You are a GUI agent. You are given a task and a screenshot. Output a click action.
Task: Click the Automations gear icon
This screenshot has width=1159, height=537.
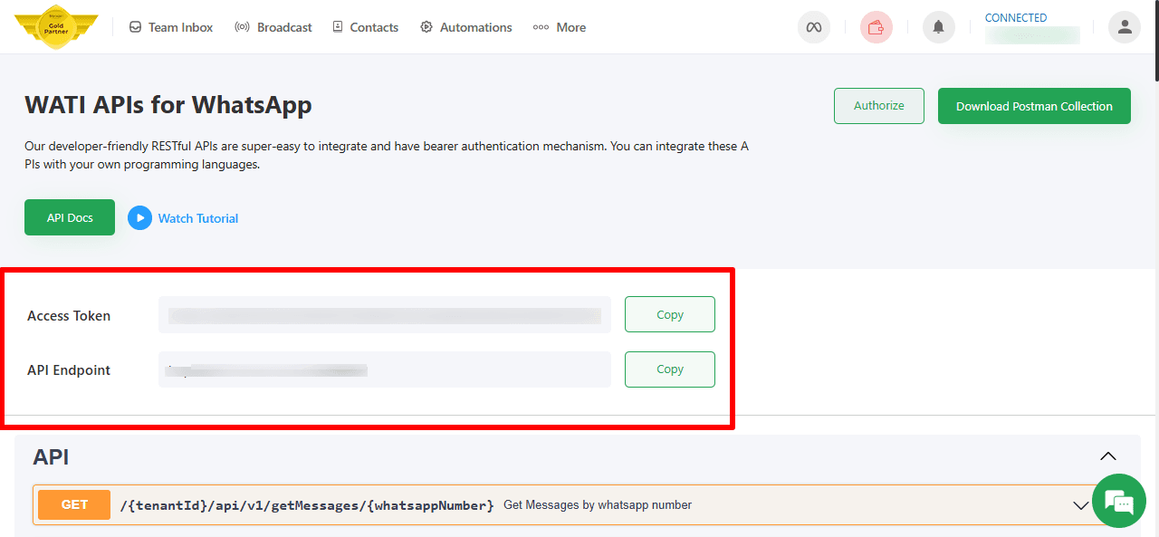click(426, 27)
